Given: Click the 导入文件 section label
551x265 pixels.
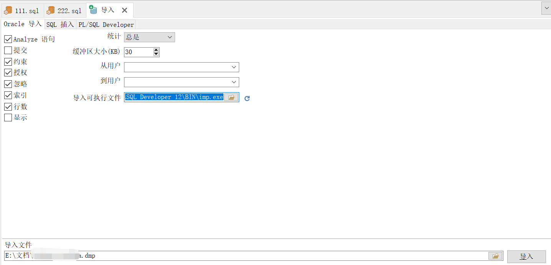Looking at the screenshot, I should [x=18, y=245].
